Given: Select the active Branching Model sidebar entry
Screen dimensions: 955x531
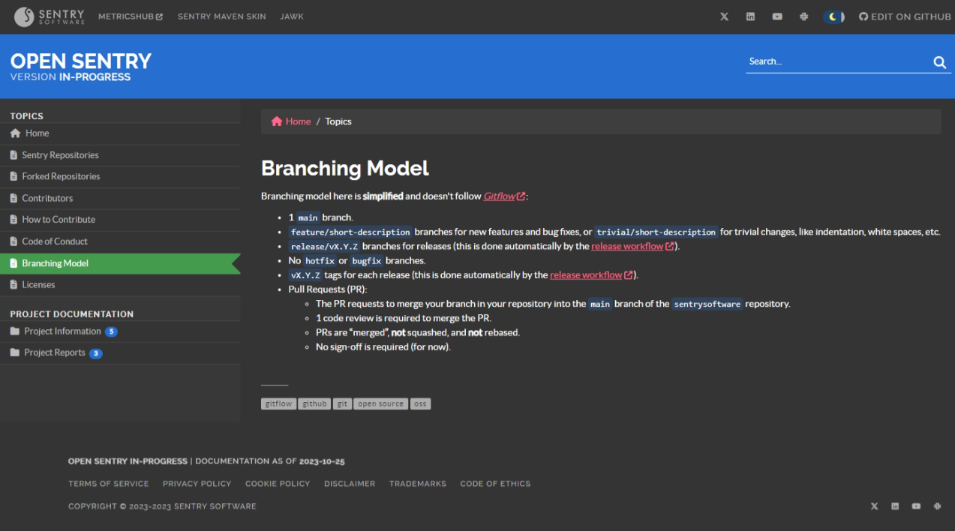Looking at the screenshot, I should pyautogui.click(x=120, y=263).
